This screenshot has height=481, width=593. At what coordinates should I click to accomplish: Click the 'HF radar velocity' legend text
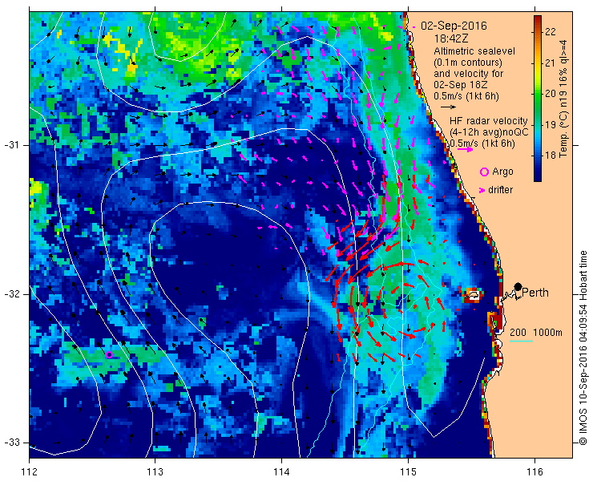(489, 121)
